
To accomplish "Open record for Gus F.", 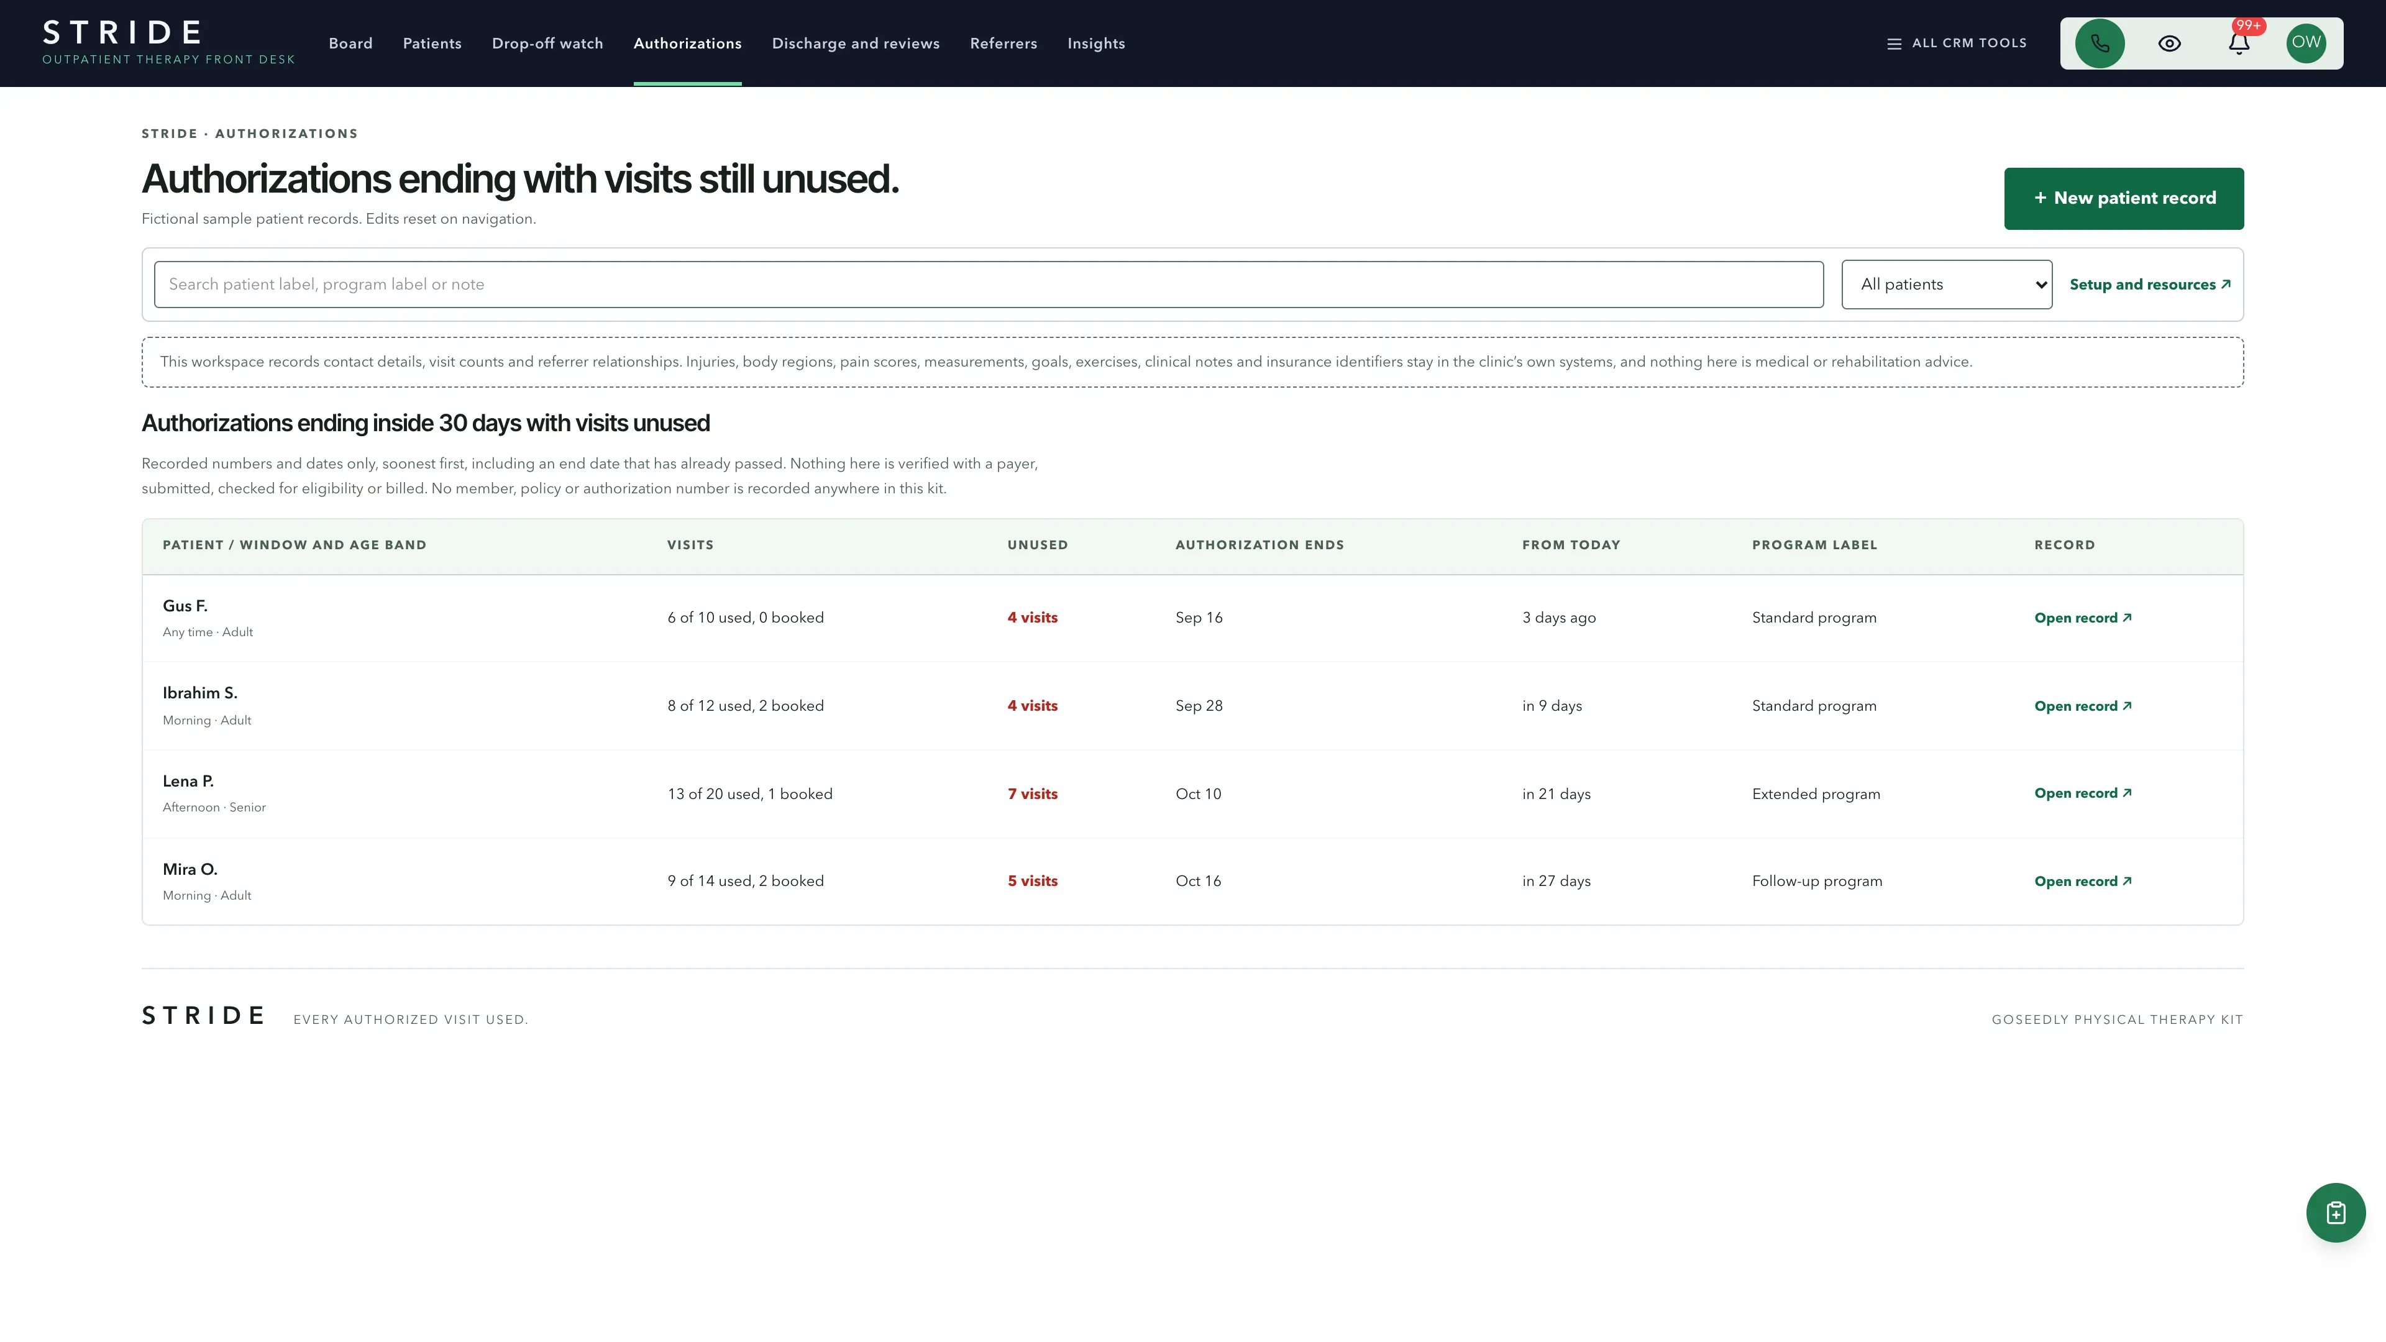I will coord(2082,618).
